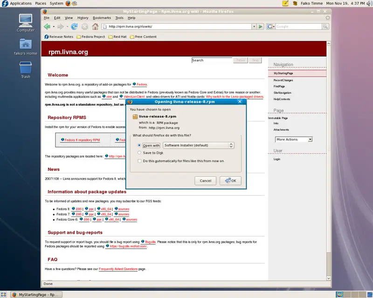373x298 pixels.
Task: Click the OK button in the dialog
Action: pyautogui.click(x=230, y=181)
